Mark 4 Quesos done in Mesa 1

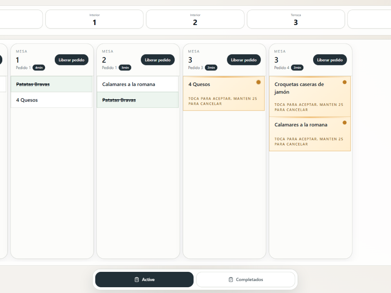click(x=51, y=100)
